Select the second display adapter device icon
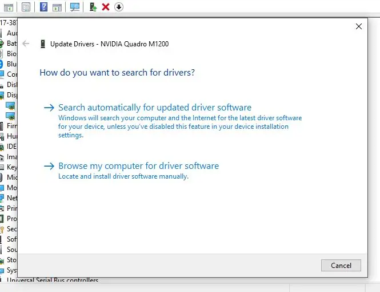Image resolution: width=380 pixels, height=292 pixels. [x=10, y=116]
